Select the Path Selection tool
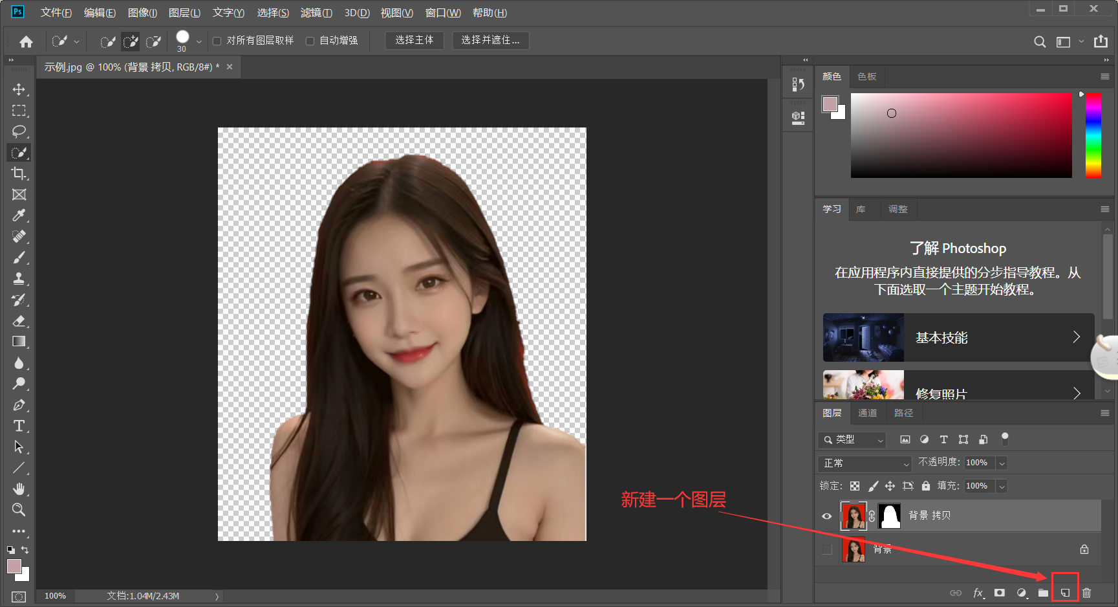Screen dimensions: 1118x607 click(19, 447)
